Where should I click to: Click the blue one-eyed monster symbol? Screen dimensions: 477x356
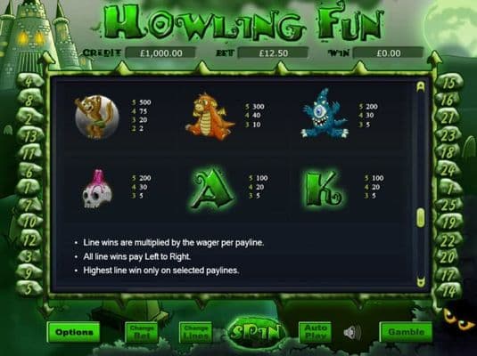325,114
